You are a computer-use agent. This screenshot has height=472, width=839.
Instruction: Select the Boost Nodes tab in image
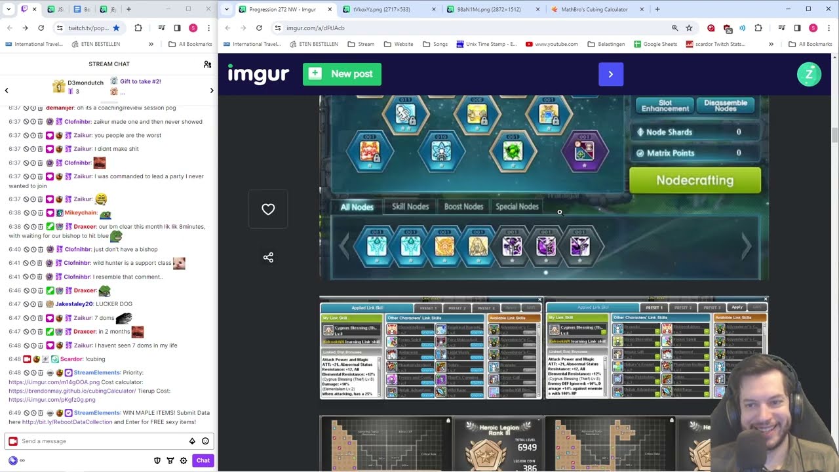pyautogui.click(x=463, y=206)
